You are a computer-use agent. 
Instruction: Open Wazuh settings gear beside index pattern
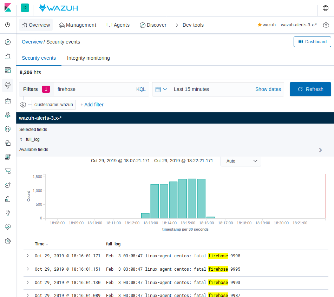pos(326,25)
